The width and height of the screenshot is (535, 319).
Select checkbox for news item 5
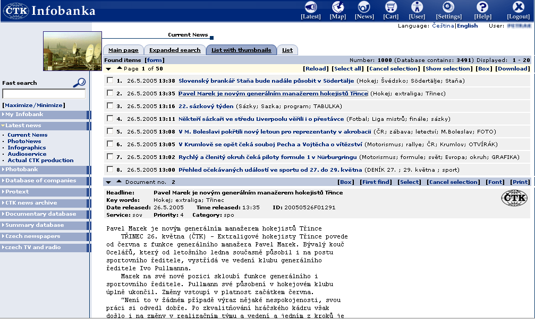[x=110, y=131]
